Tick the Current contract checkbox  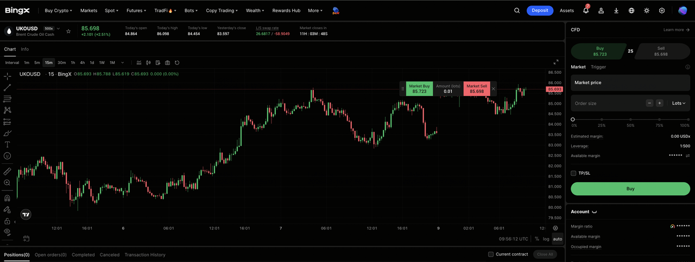pyautogui.click(x=491, y=254)
